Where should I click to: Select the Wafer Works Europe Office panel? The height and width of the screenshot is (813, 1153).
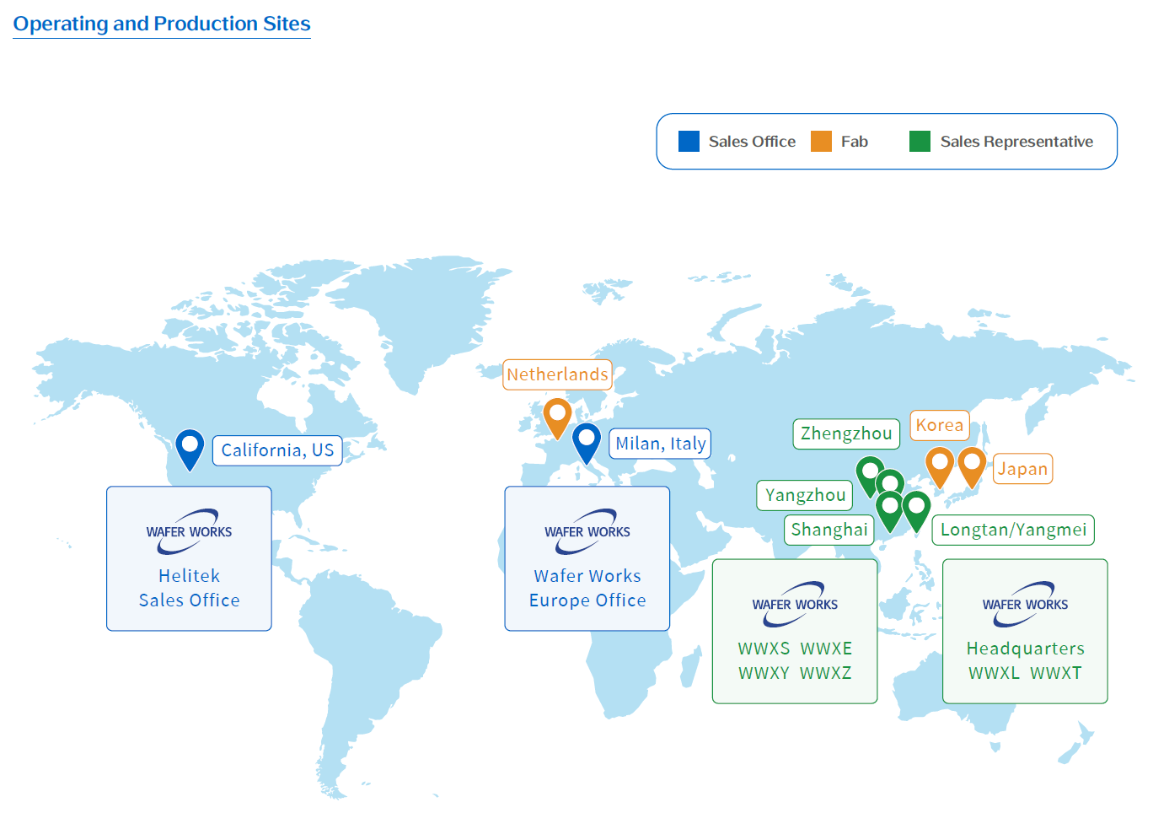pos(587,557)
